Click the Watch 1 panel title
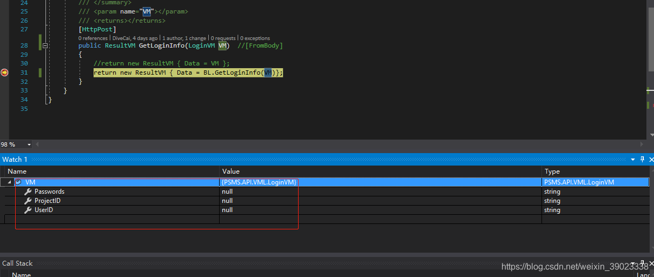654x277 pixels. (x=15, y=160)
